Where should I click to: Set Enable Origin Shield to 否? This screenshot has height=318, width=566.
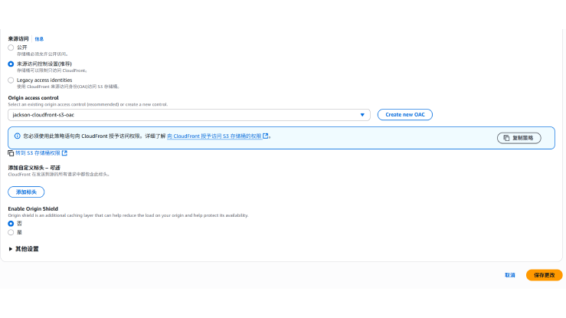tap(11, 223)
